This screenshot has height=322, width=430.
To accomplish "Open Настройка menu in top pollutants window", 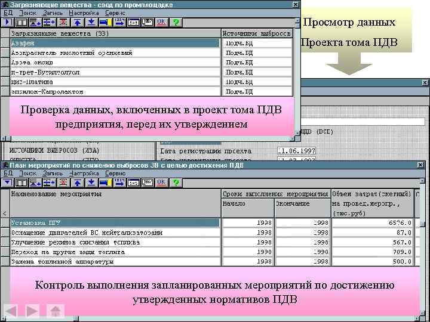I will (84, 13).
